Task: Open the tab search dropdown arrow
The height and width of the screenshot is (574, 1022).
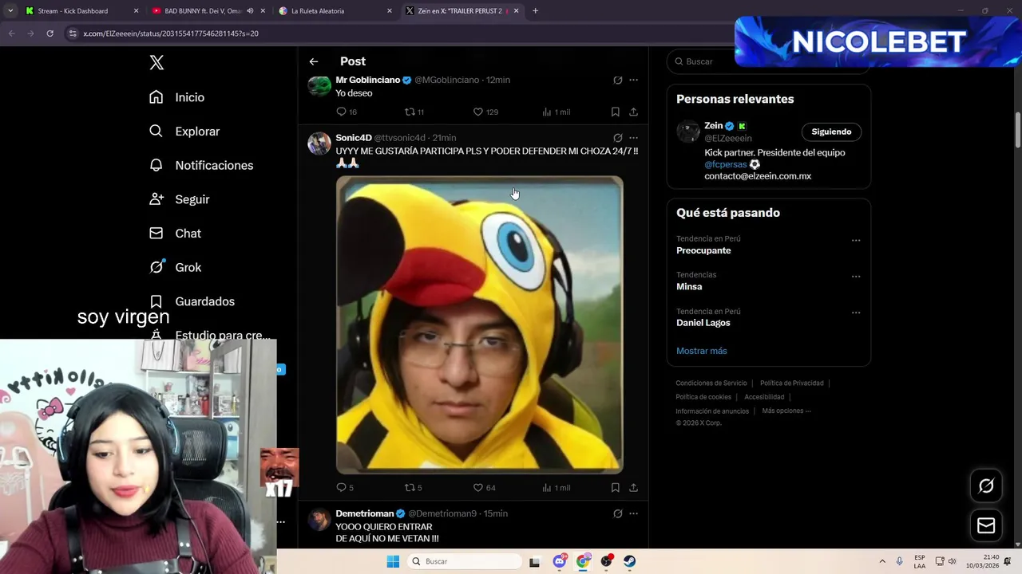Action: coord(10,11)
